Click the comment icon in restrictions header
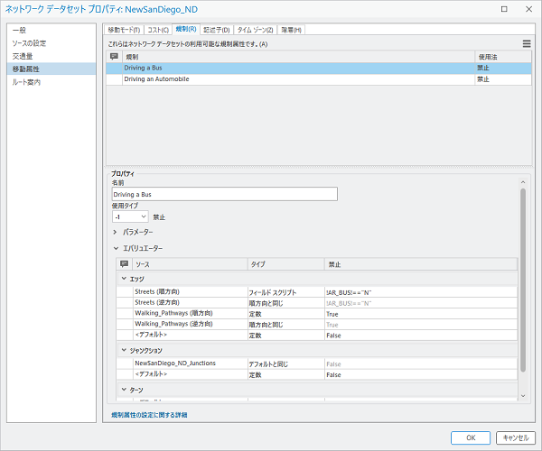 click(x=114, y=56)
